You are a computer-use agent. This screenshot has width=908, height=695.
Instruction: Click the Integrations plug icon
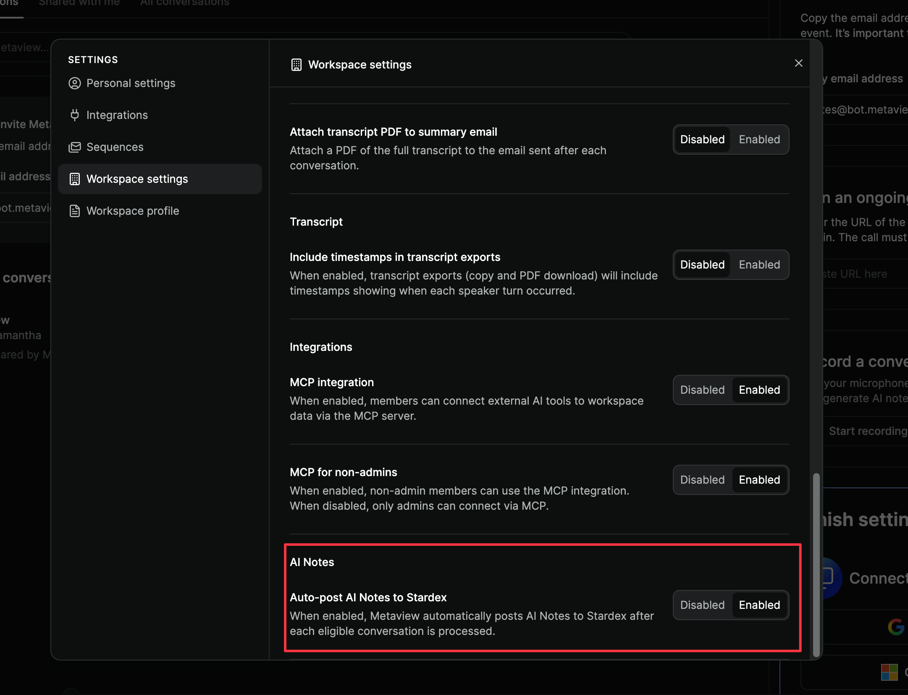(74, 115)
